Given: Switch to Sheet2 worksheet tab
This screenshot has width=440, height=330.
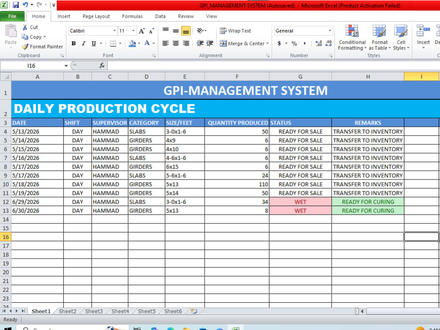Looking at the screenshot, I should click(68, 311).
